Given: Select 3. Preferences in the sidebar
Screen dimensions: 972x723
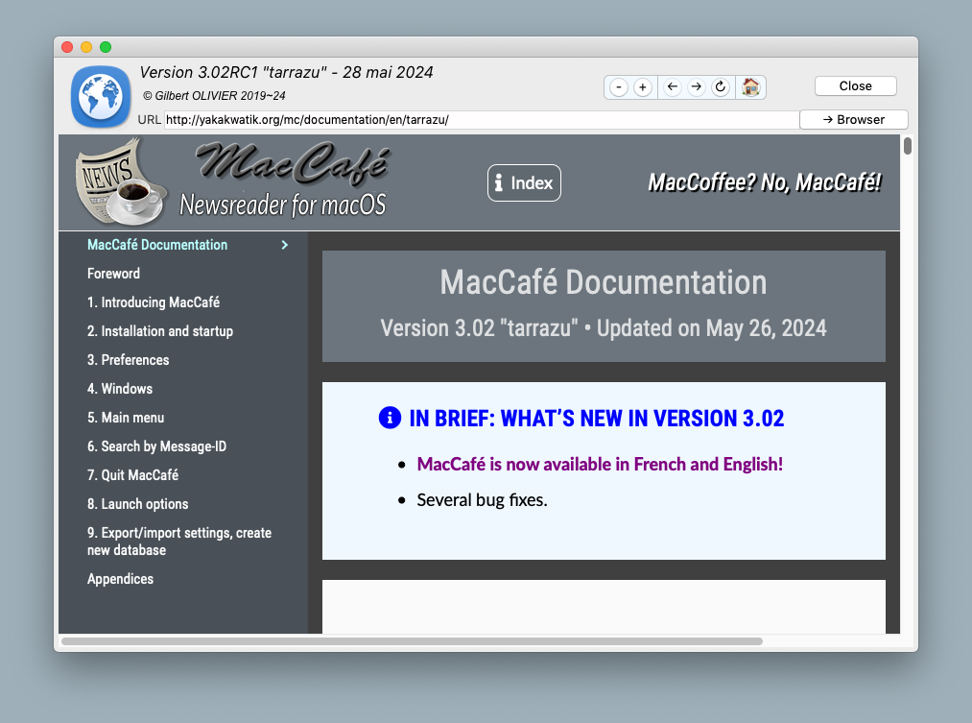Looking at the screenshot, I should pyautogui.click(x=128, y=360).
